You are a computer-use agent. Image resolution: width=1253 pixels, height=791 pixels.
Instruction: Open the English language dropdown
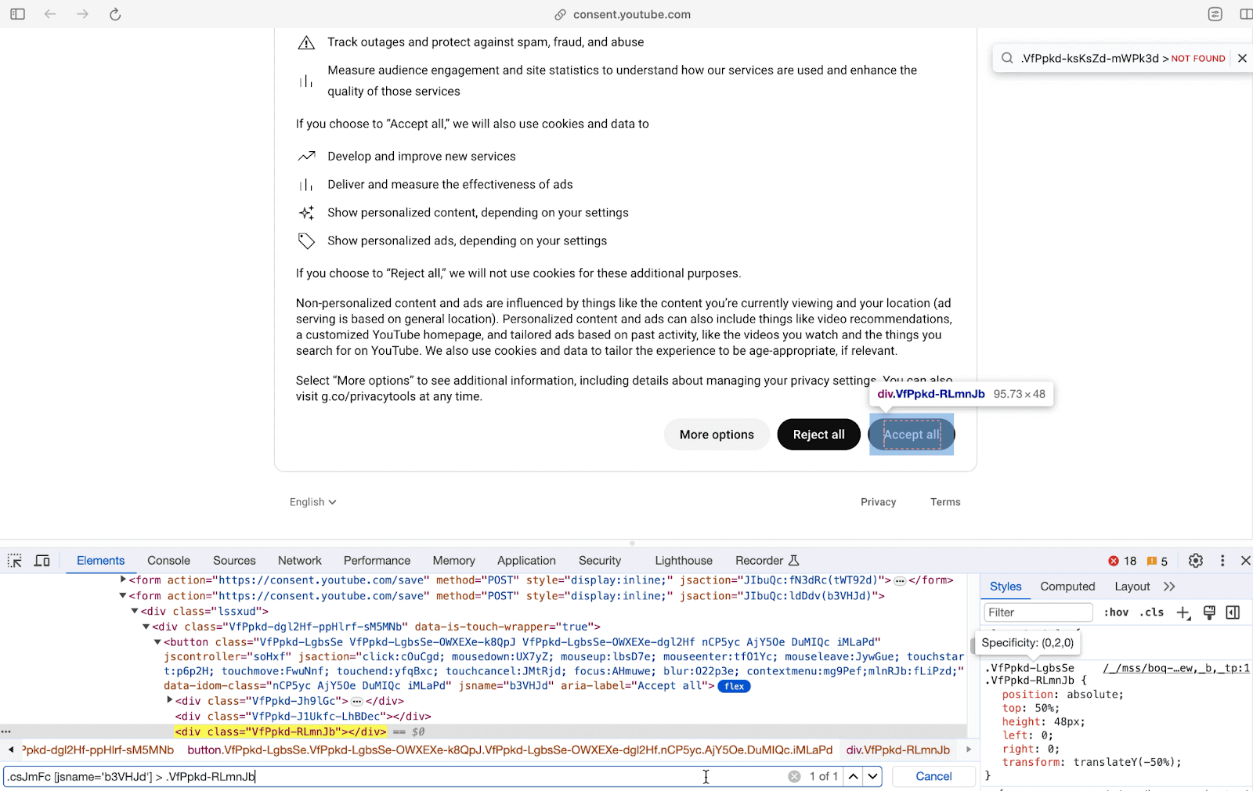click(x=311, y=501)
